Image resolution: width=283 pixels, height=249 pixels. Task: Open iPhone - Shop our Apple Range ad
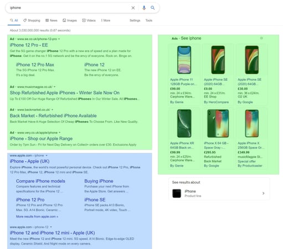tap(41, 138)
